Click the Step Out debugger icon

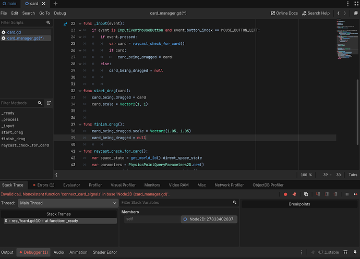click(x=335, y=194)
